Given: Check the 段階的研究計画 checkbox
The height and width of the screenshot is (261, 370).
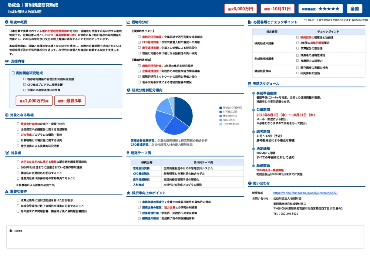Looking at the screenshot, I should [x=139, y=65].
